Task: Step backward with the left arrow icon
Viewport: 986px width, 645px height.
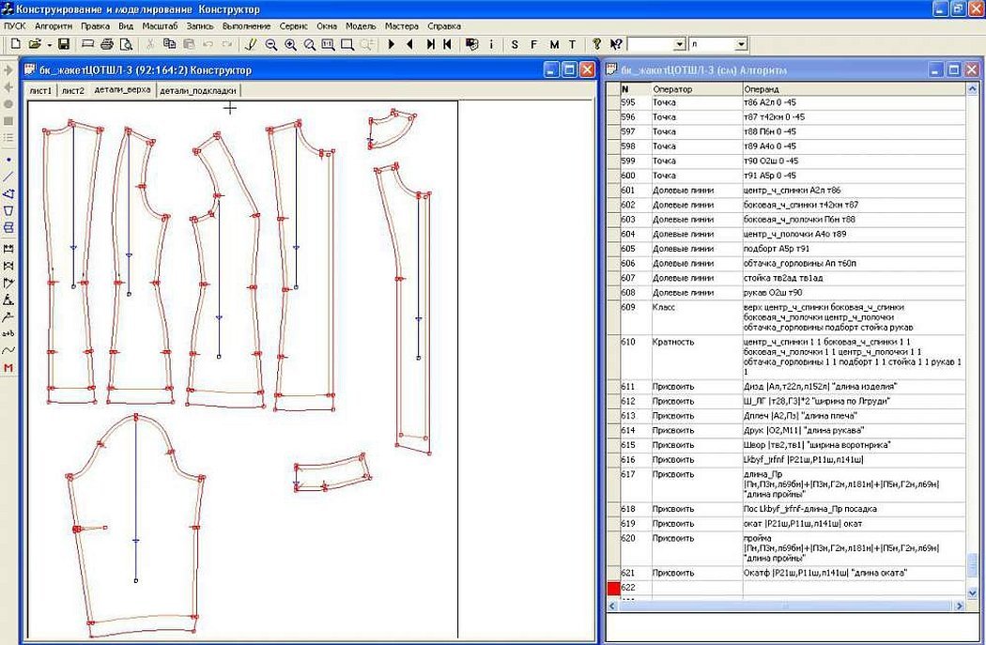Action: pos(410,44)
